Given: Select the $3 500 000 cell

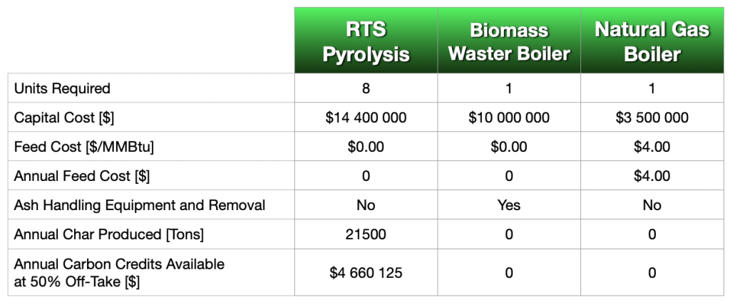Looking at the screenshot, I should [x=652, y=118].
